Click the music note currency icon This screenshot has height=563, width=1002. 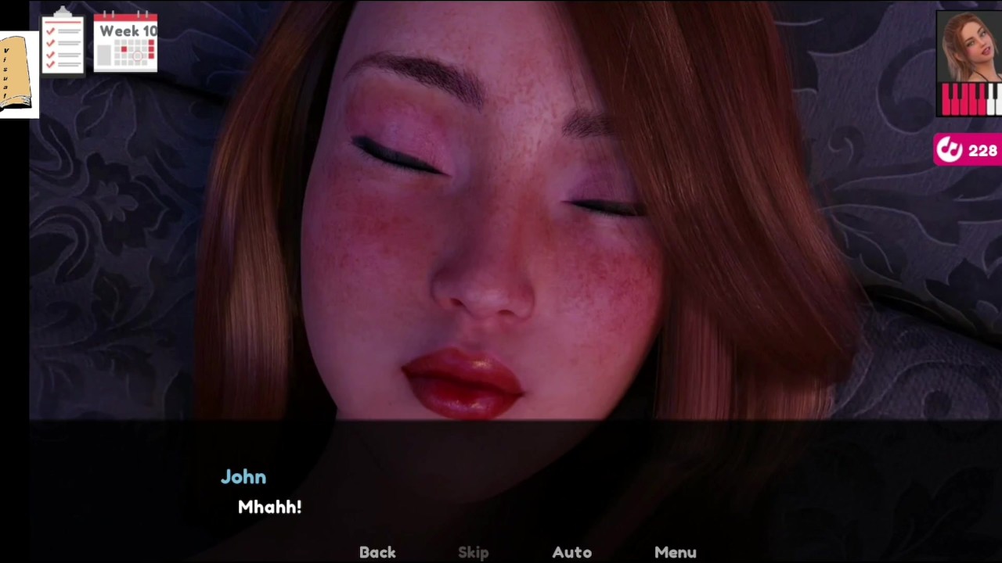coord(950,149)
